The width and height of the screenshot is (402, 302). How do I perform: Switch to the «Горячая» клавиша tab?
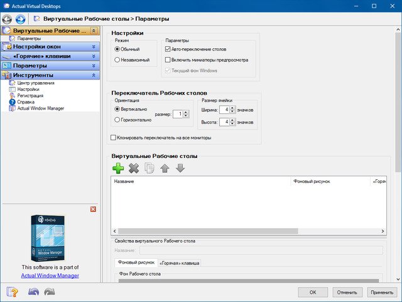[x=179, y=263]
